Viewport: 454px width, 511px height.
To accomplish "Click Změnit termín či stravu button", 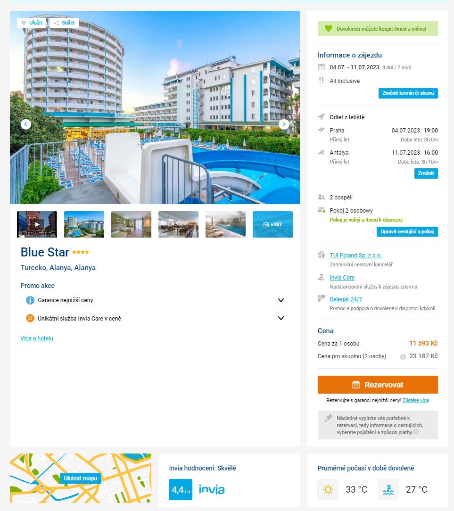I will (408, 93).
